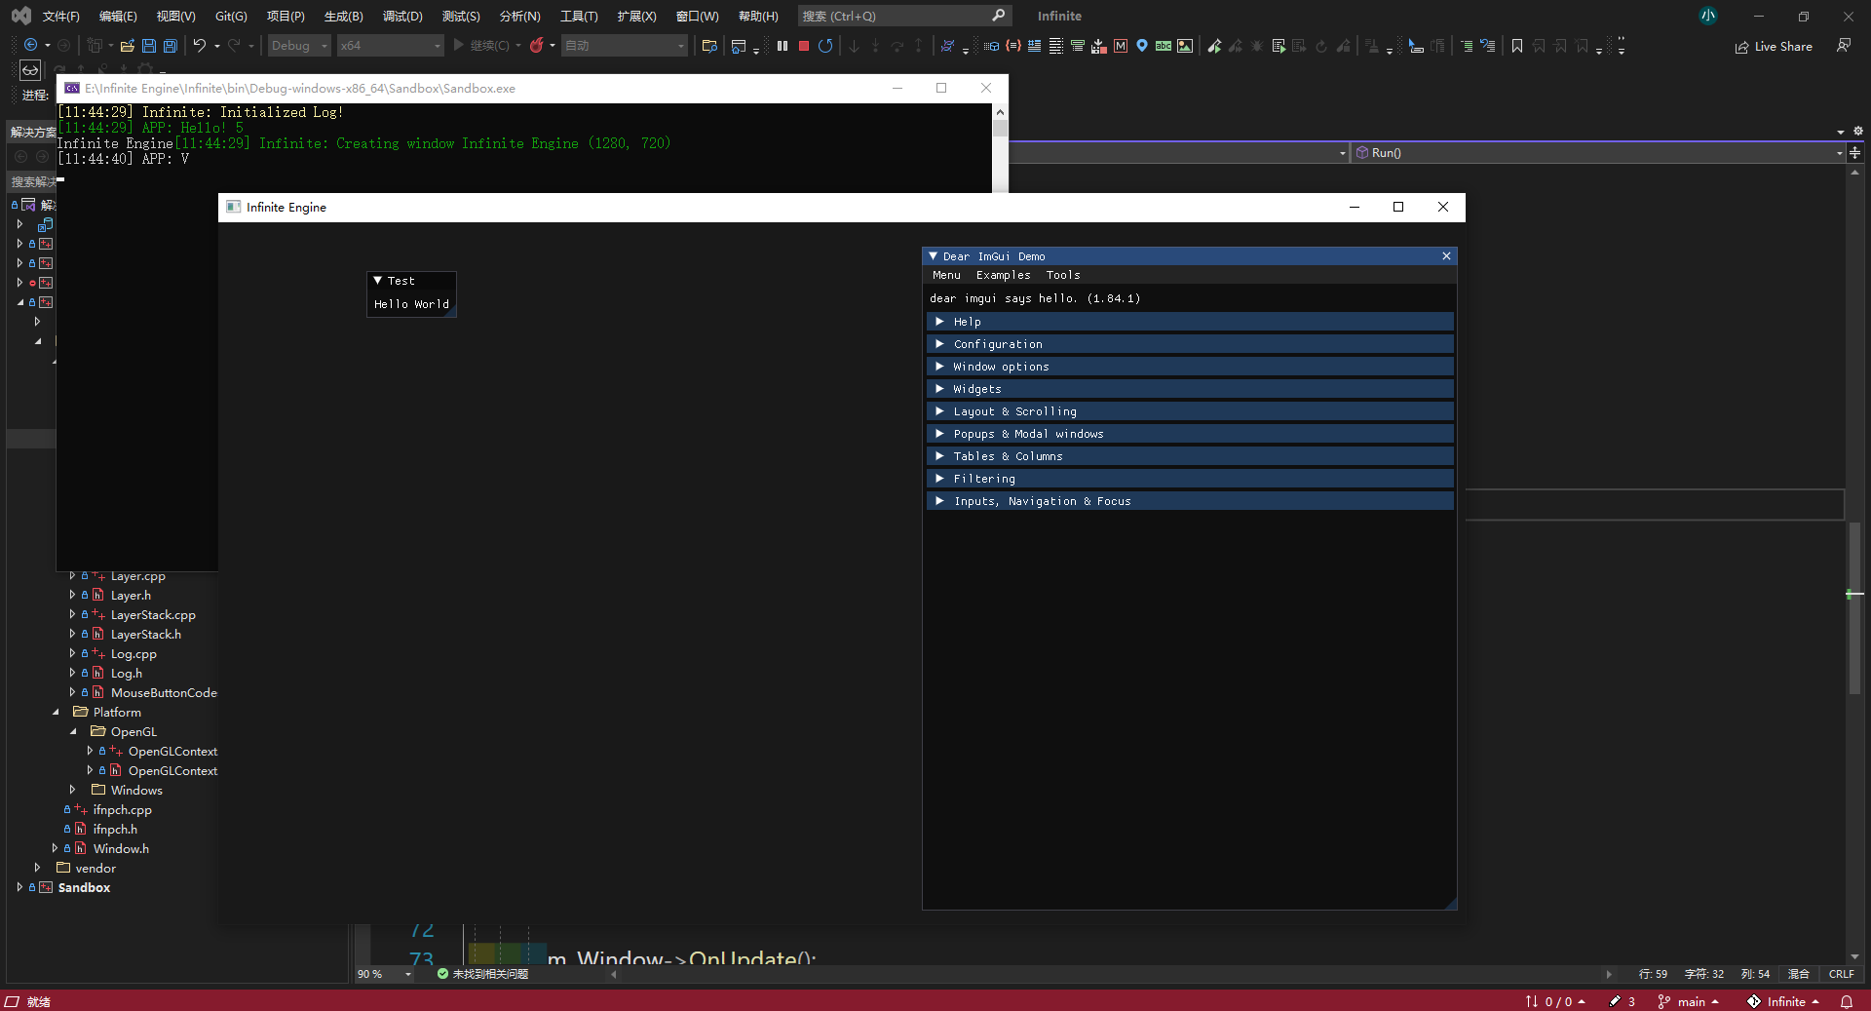Open the Find in Files toolbar icon
This screenshot has width=1871, height=1011.
709,46
